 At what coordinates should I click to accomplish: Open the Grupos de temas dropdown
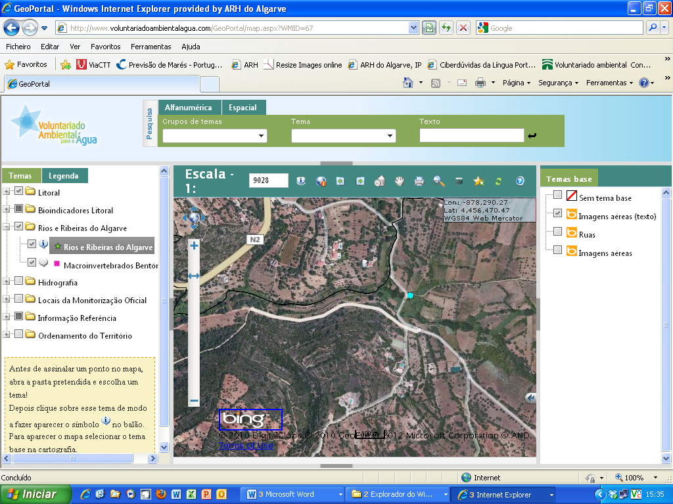(x=215, y=136)
